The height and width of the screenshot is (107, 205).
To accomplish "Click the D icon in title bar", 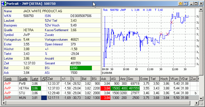I will point(186,4).
